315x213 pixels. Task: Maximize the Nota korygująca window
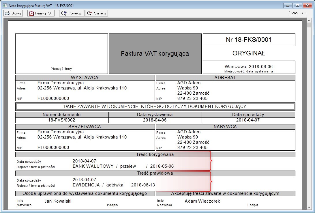tap(297, 5)
